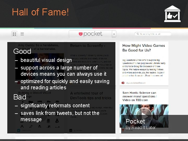Open the Sam Harris TED video title
Image resolution: width=188 pixels, height=141 pixels.
[140, 96]
